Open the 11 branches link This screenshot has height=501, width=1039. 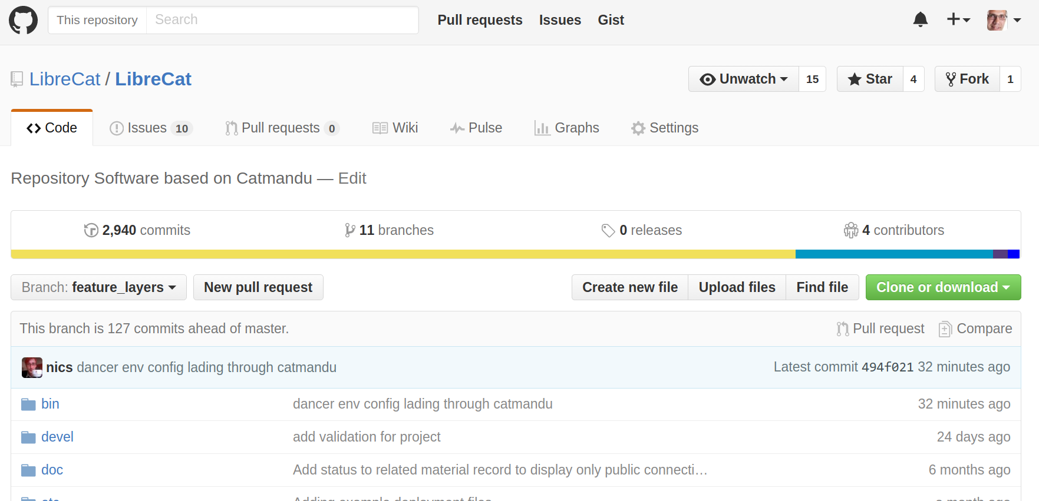pos(390,230)
